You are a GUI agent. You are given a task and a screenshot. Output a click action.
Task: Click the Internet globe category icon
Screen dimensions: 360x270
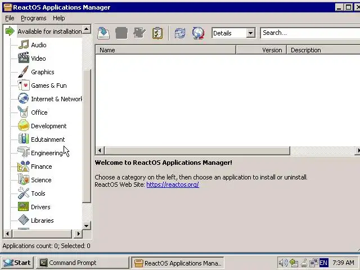click(x=24, y=98)
